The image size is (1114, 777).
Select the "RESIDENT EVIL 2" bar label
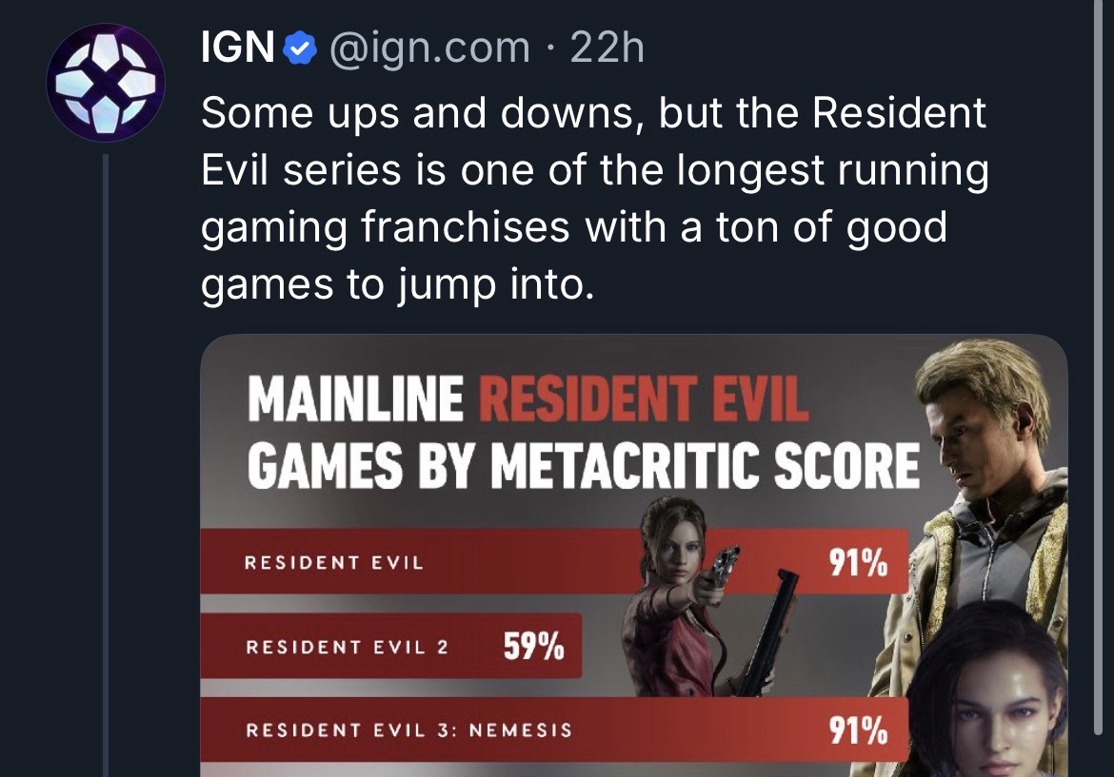pyautogui.click(x=347, y=648)
